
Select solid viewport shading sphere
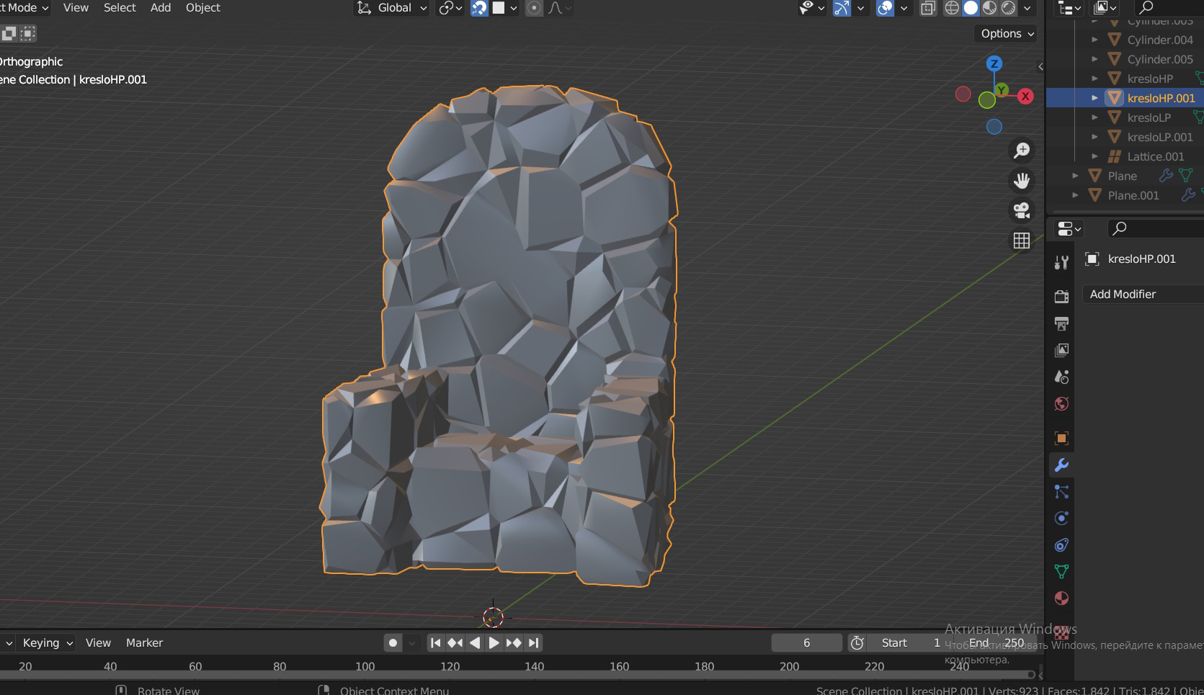pos(971,8)
